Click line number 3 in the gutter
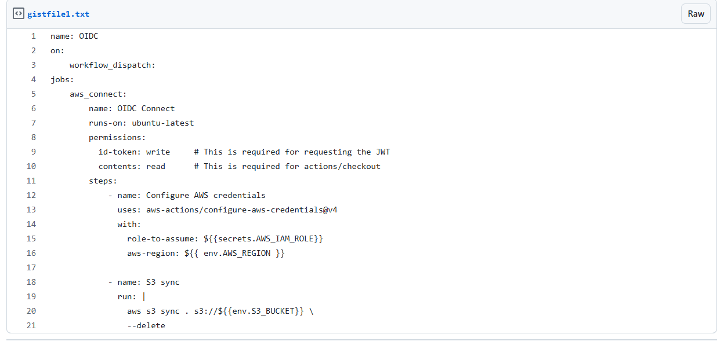724x345 pixels. coord(33,65)
